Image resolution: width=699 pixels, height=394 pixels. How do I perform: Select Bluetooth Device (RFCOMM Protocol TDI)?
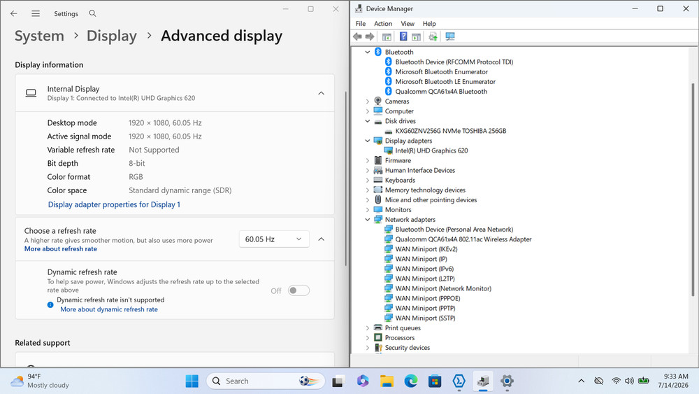click(454, 62)
